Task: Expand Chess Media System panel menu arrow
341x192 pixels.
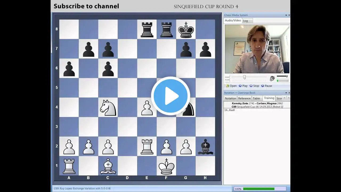Action: [x=286, y=15]
